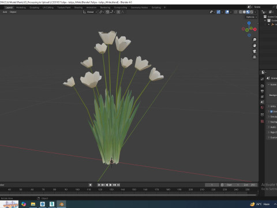Screen dimensions: 277x208
Task: Open the Output properties tab
Action: 262,91
